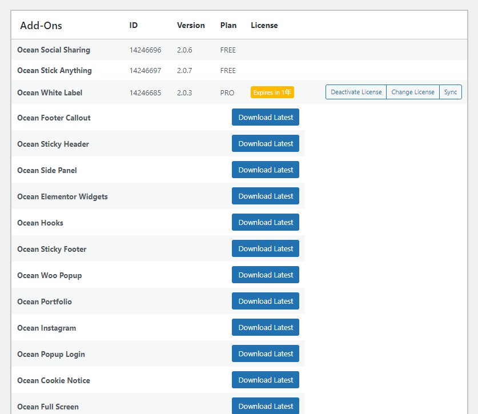
Task: Select the Ocean Social Sharing row name
Action: click(54, 50)
